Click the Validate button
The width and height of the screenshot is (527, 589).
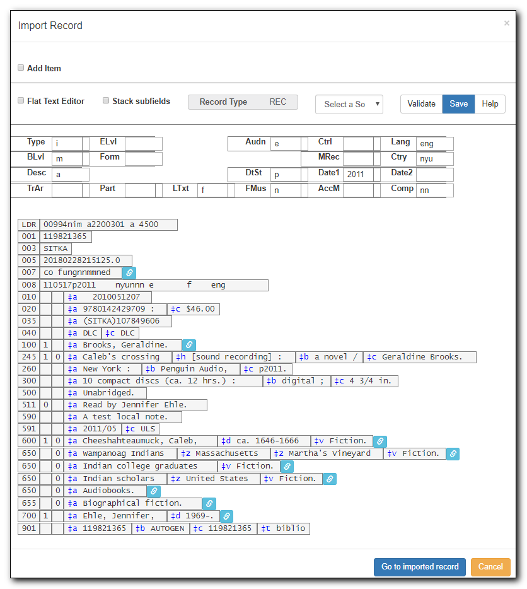pyautogui.click(x=422, y=103)
